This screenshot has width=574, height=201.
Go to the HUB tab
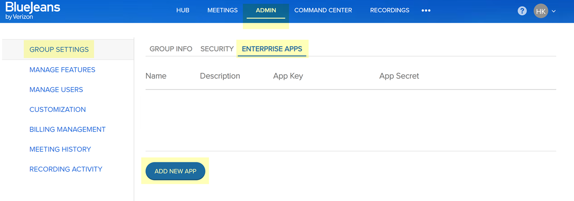pyautogui.click(x=183, y=10)
